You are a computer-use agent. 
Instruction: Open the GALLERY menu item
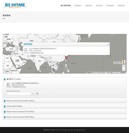coord(110,6)
